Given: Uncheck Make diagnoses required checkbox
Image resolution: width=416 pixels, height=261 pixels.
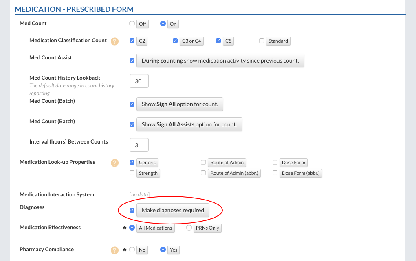Looking at the screenshot, I should 132,210.
